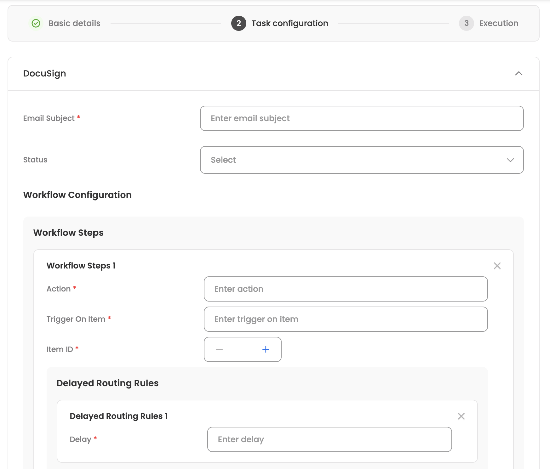Viewport: 550px width, 469px height.
Task: Select the Task configuration step label
Action: pyautogui.click(x=289, y=23)
